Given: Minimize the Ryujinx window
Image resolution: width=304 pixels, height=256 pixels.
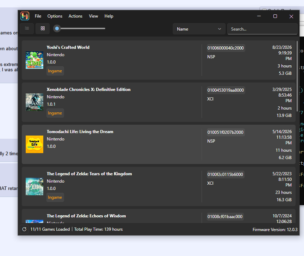Looking at the screenshot, I should click(259, 16).
